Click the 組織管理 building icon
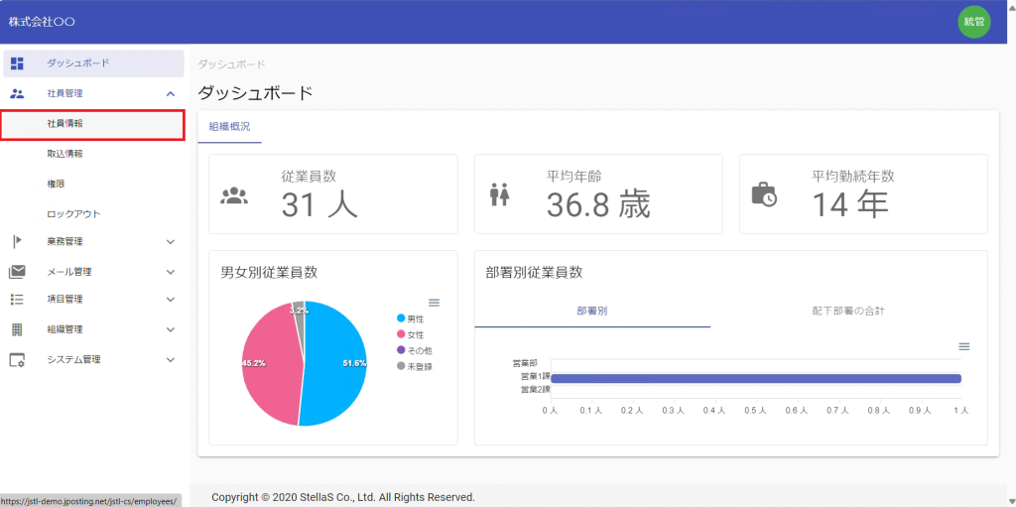 pyautogui.click(x=17, y=329)
